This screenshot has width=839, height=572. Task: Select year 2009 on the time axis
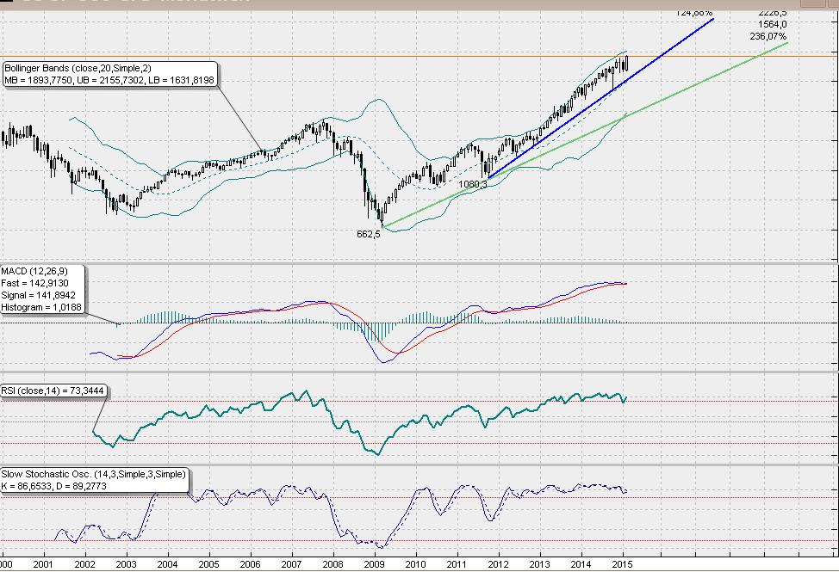(x=376, y=564)
